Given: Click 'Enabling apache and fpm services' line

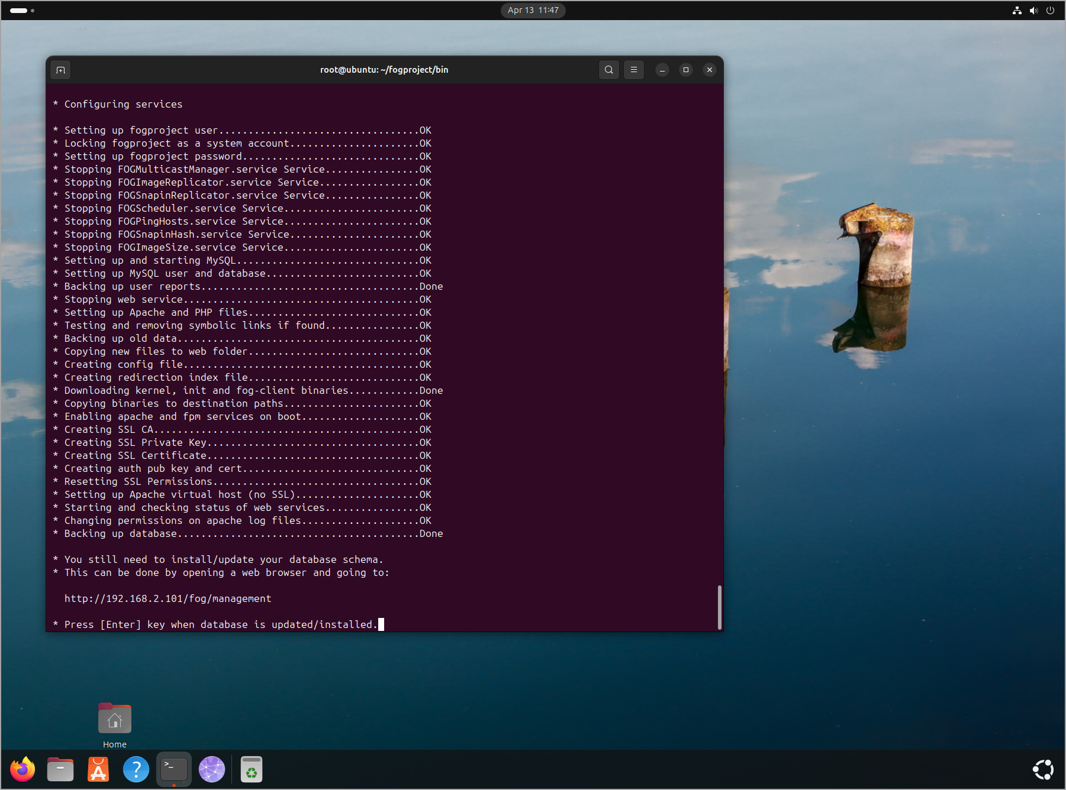Looking at the screenshot, I should (x=242, y=416).
